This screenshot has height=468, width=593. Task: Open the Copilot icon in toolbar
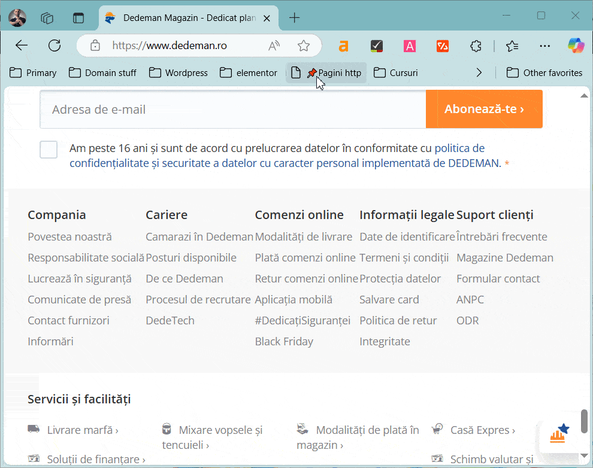(x=576, y=45)
